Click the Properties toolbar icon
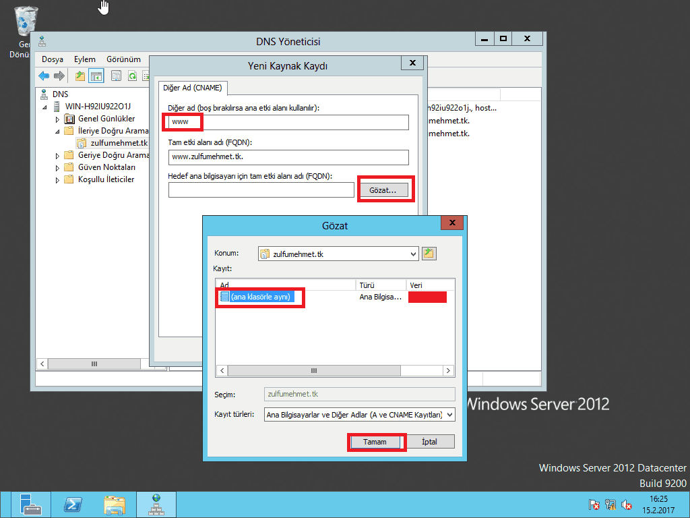690x518 pixels. (x=116, y=76)
